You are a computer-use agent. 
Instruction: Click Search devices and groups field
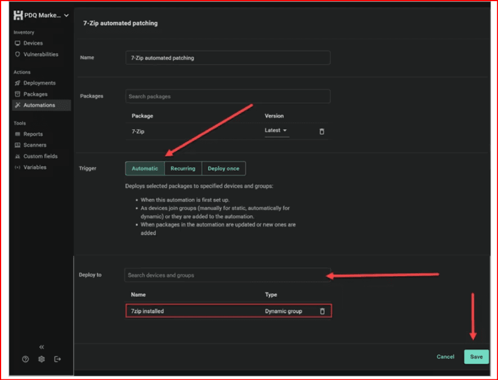pyautogui.click(x=227, y=275)
